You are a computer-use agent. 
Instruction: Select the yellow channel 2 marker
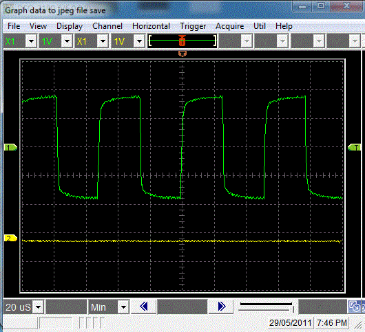pyautogui.click(x=10, y=238)
